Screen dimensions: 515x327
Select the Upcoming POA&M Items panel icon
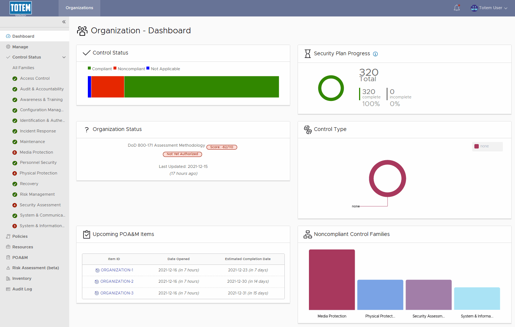tap(86, 234)
